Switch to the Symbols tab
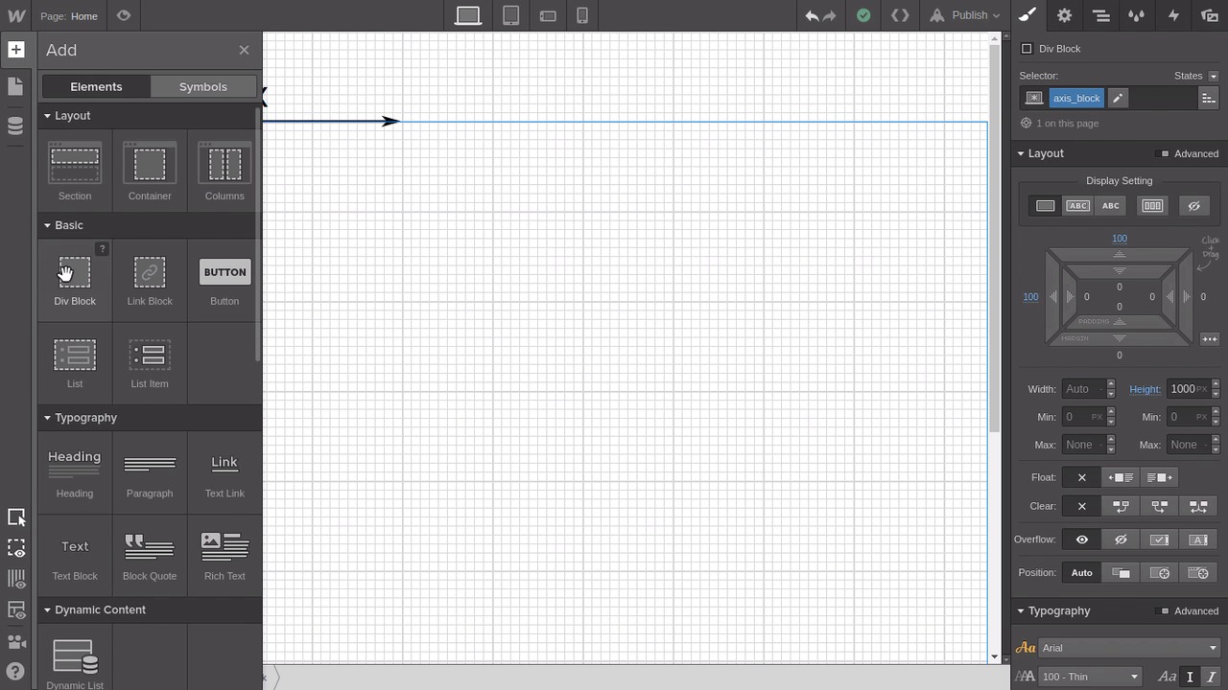The width and height of the screenshot is (1228, 690). click(203, 86)
